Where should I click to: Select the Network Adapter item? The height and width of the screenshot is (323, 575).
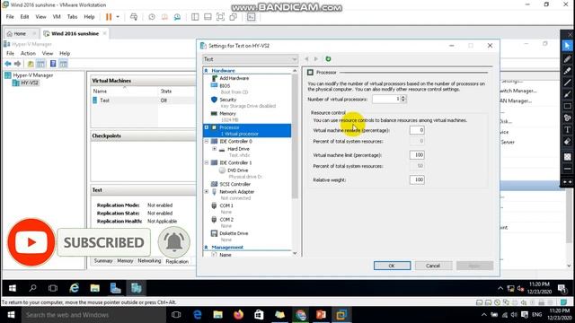[x=236, y=192]
